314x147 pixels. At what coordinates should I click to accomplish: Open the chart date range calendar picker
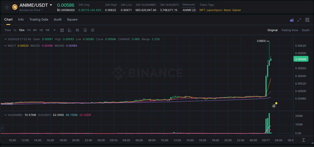62,30
